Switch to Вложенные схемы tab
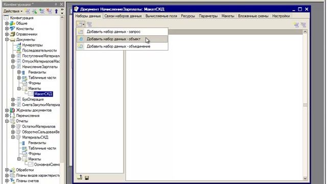The image size is (327, 184). 253,16
